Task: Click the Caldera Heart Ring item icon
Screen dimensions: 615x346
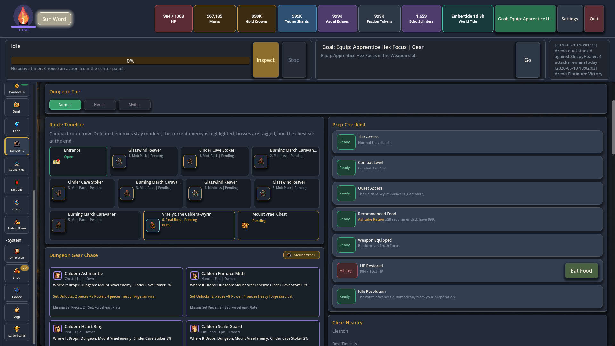Action: (58, 328)
